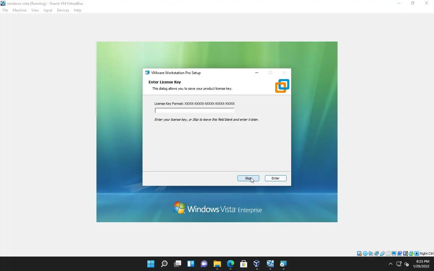
Task: Open taskbar Search
Action: click(x=164, y=264)
